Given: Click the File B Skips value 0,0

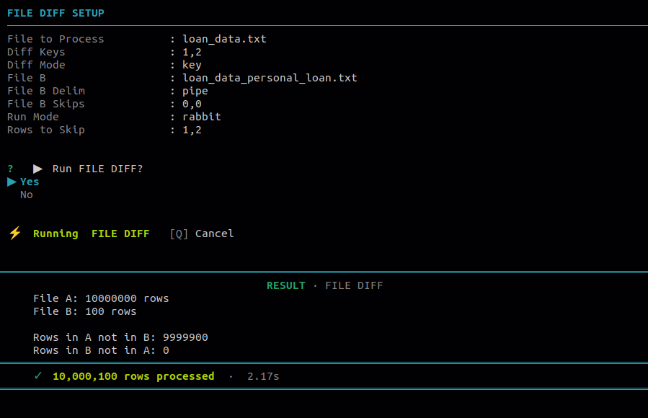Looking at the screenshot, I should (x=192, y=104).
